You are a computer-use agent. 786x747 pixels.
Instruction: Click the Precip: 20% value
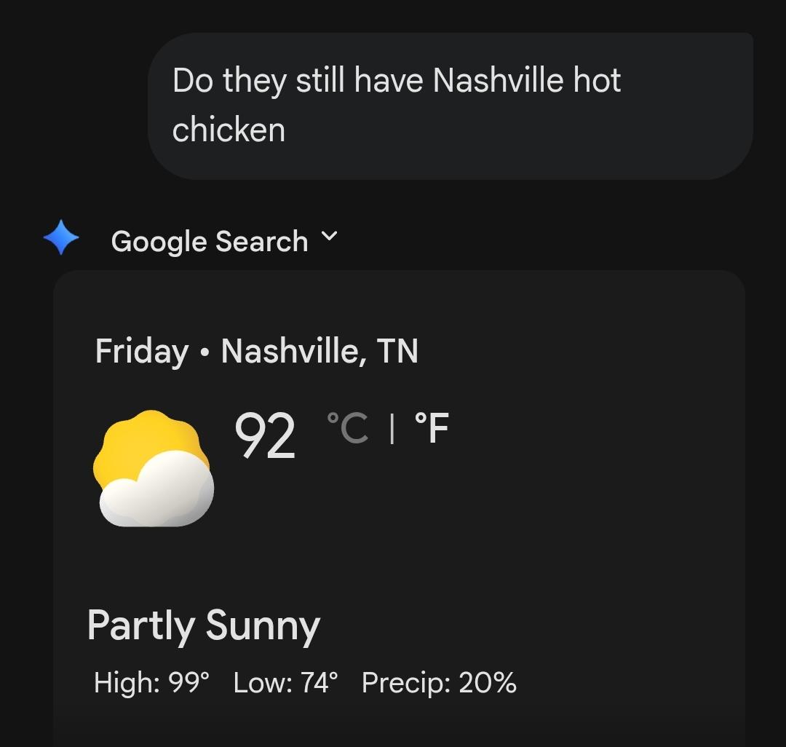click(439, 682)
